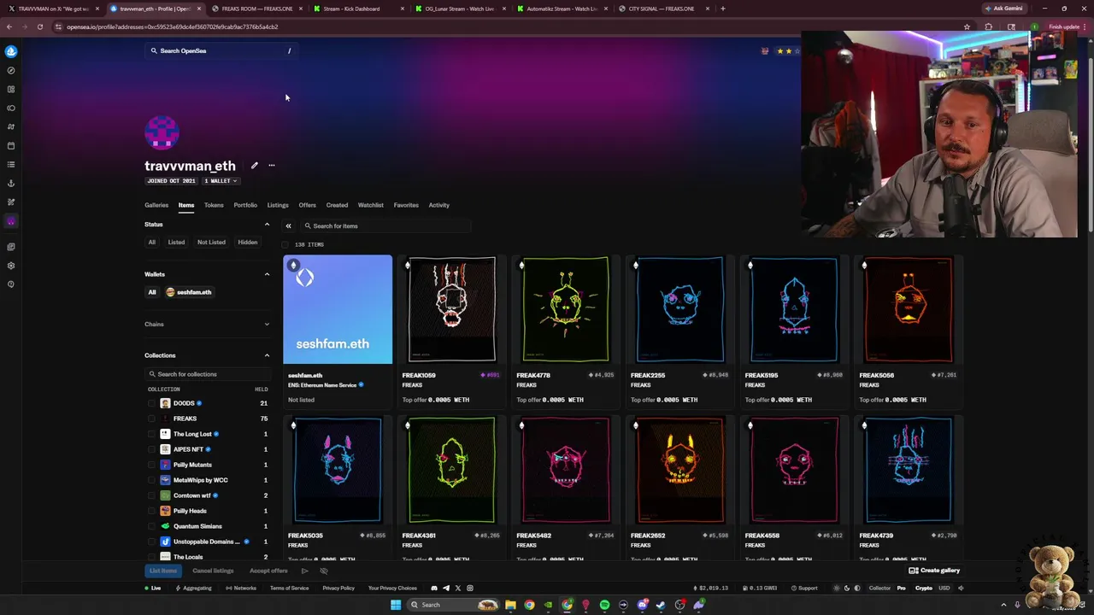Check the FREAKS collection checkbox
This screenshot has width=1094, height=615.
pos(152,419)
